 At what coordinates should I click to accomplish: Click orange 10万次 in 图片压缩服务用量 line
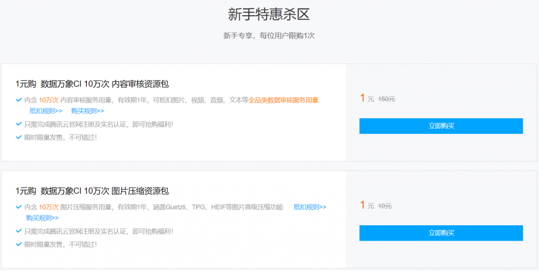point(49,207)
